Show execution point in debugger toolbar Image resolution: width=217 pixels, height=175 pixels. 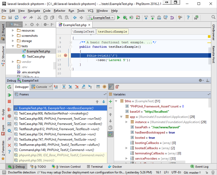56,87
